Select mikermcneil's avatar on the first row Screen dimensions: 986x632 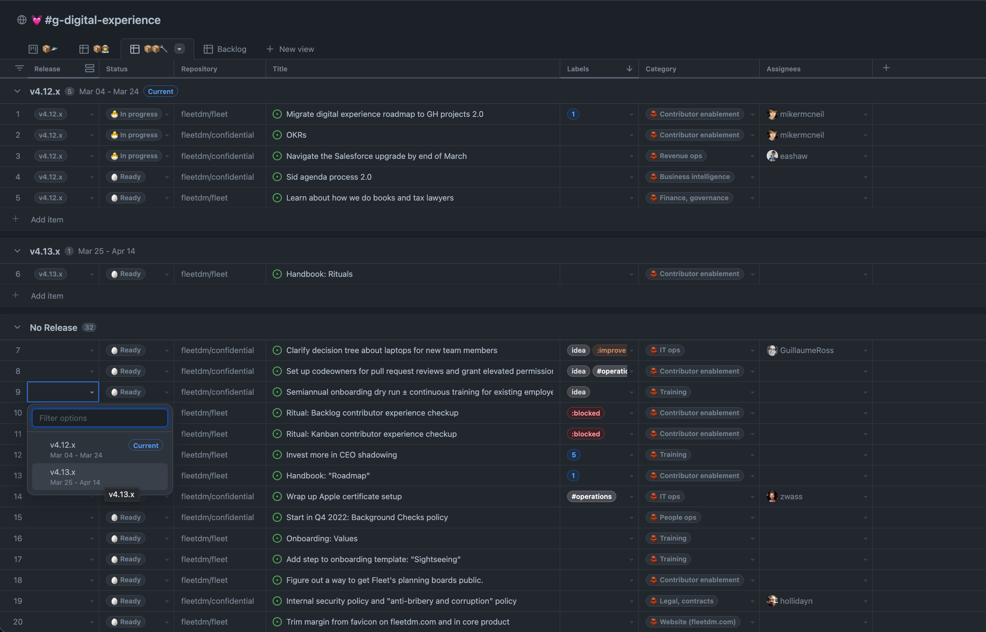773,114
